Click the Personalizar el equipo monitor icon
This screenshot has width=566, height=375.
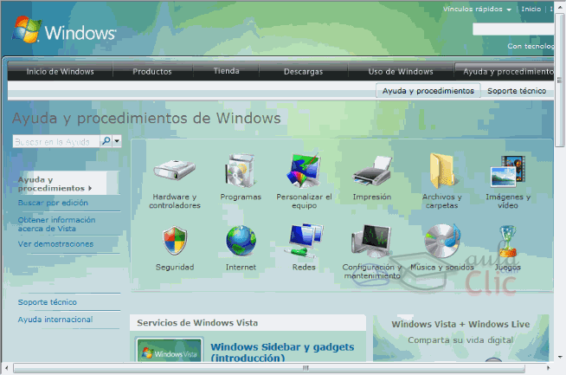click(x=304, y=170)
